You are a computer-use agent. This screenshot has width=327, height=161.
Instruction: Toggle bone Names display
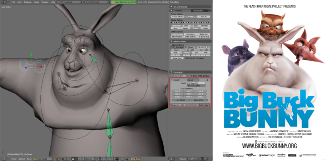[185, 28]
